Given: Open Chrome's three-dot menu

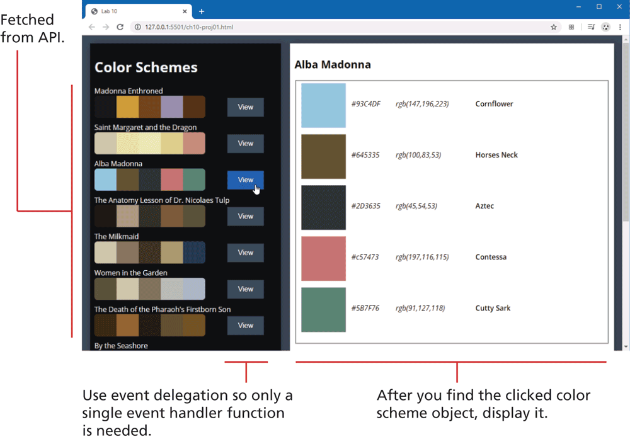Looking at the screenshot, I should tap(621, 27).
